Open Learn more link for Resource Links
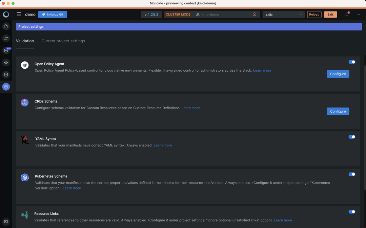The height and width of the screenshot is (228, 366). point(283,220)
